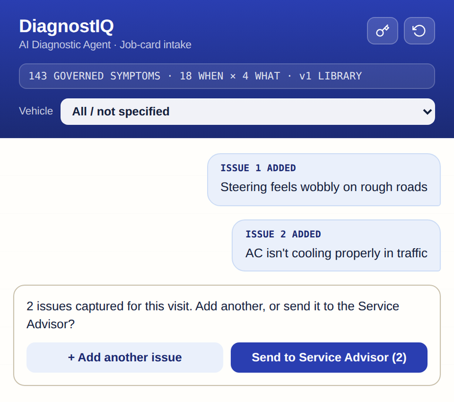454x402 pixels.
Task: Click the 'AC isn't cooling properly in traffic' bubble
Action: (336, 246)
